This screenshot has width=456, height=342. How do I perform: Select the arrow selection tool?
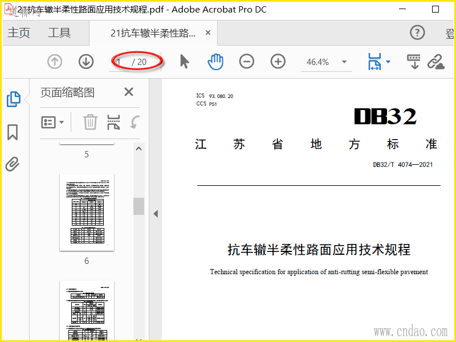click(x=185, y=62)
